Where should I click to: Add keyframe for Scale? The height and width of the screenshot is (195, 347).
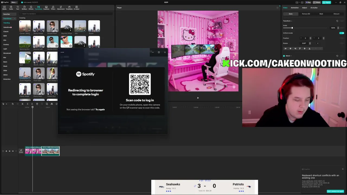pos(342,28)
